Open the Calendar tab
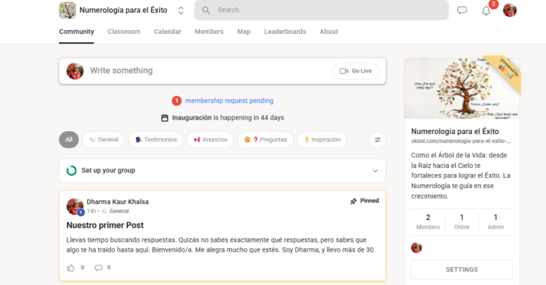This screenshot has width=546, height=285. (168, 32)
